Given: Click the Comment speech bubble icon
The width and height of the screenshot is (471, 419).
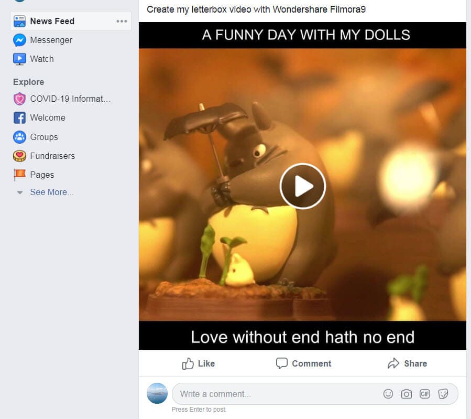Looking at the screenshot, I should 282,363.
